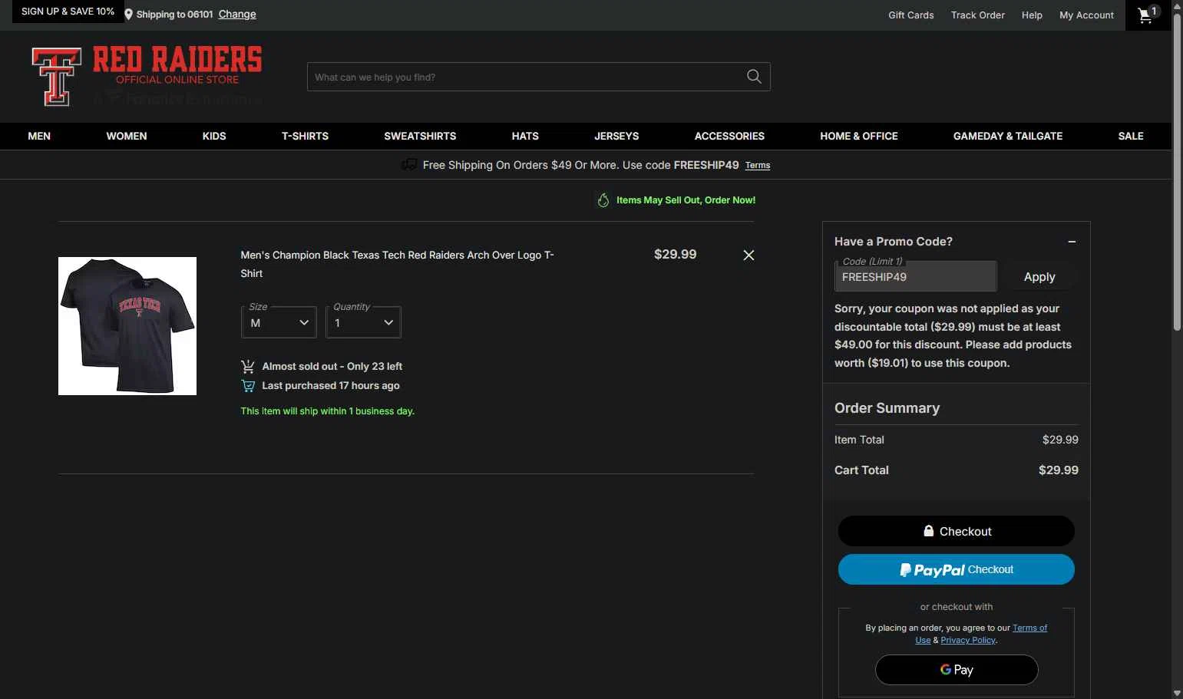Click SIGN UP & SAVE 10% banner
Image resolution: width=1183 pixels, height=699 pixels.
pos(68,12)
